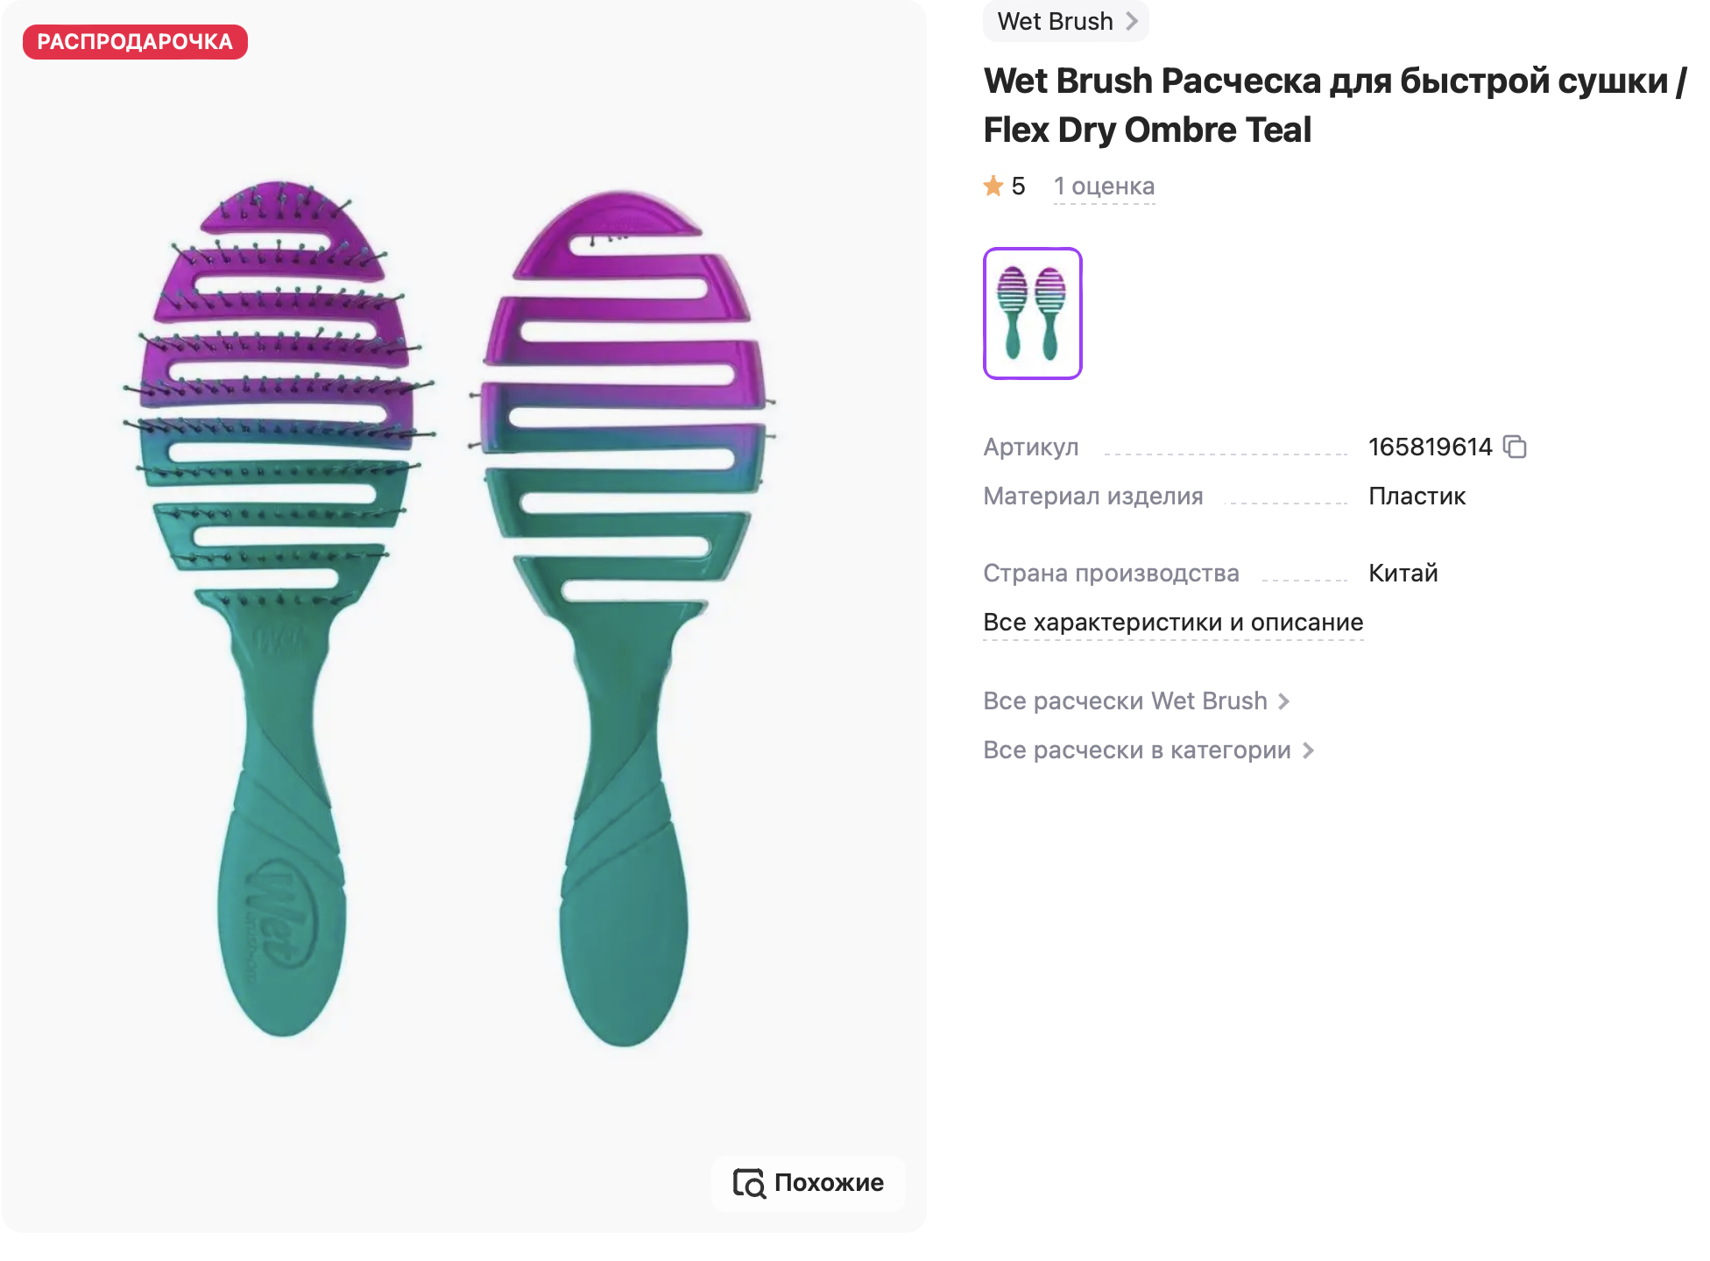The image size is (1710, 1261).
Task: Click the rating value 5
Action: [x=1018, y=187]
